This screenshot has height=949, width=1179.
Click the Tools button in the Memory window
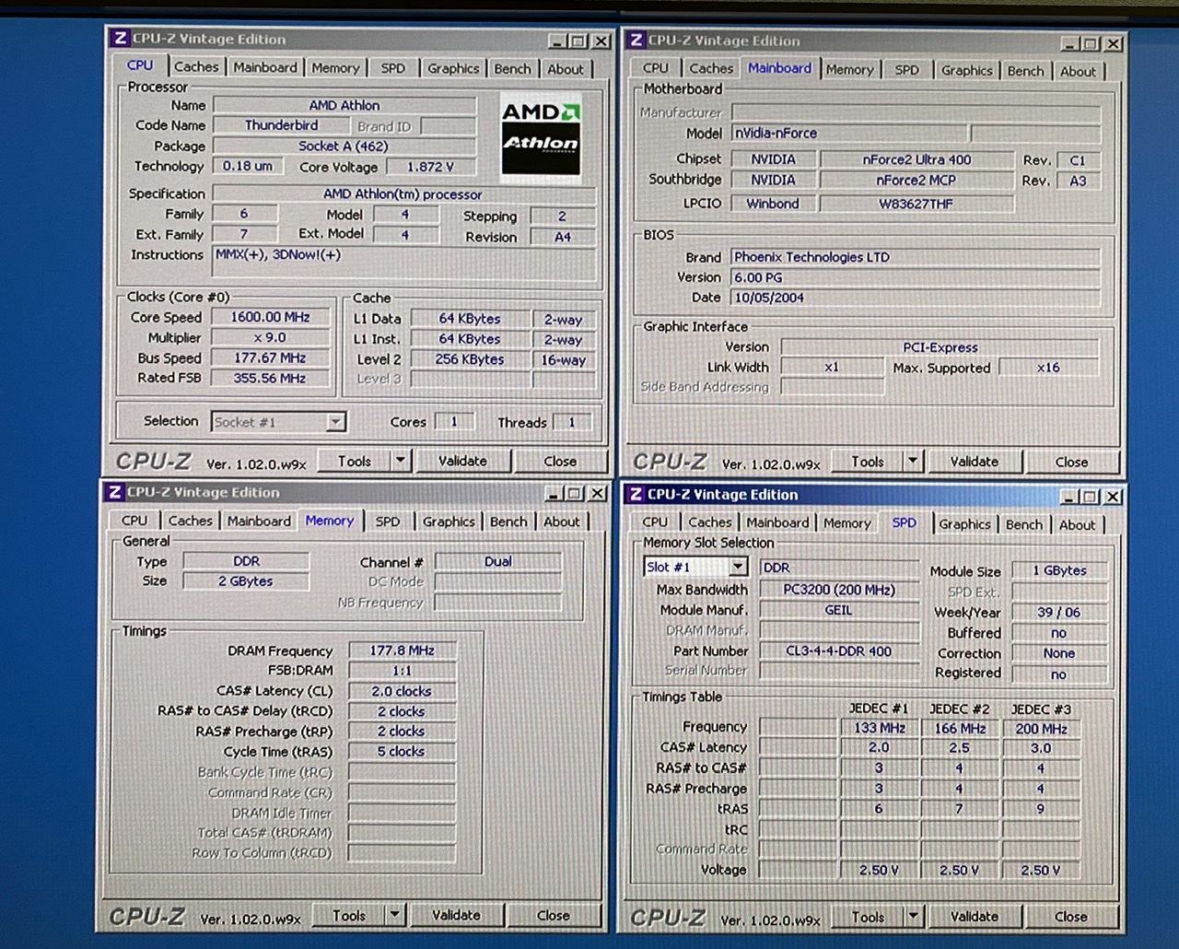click(349, 915)
